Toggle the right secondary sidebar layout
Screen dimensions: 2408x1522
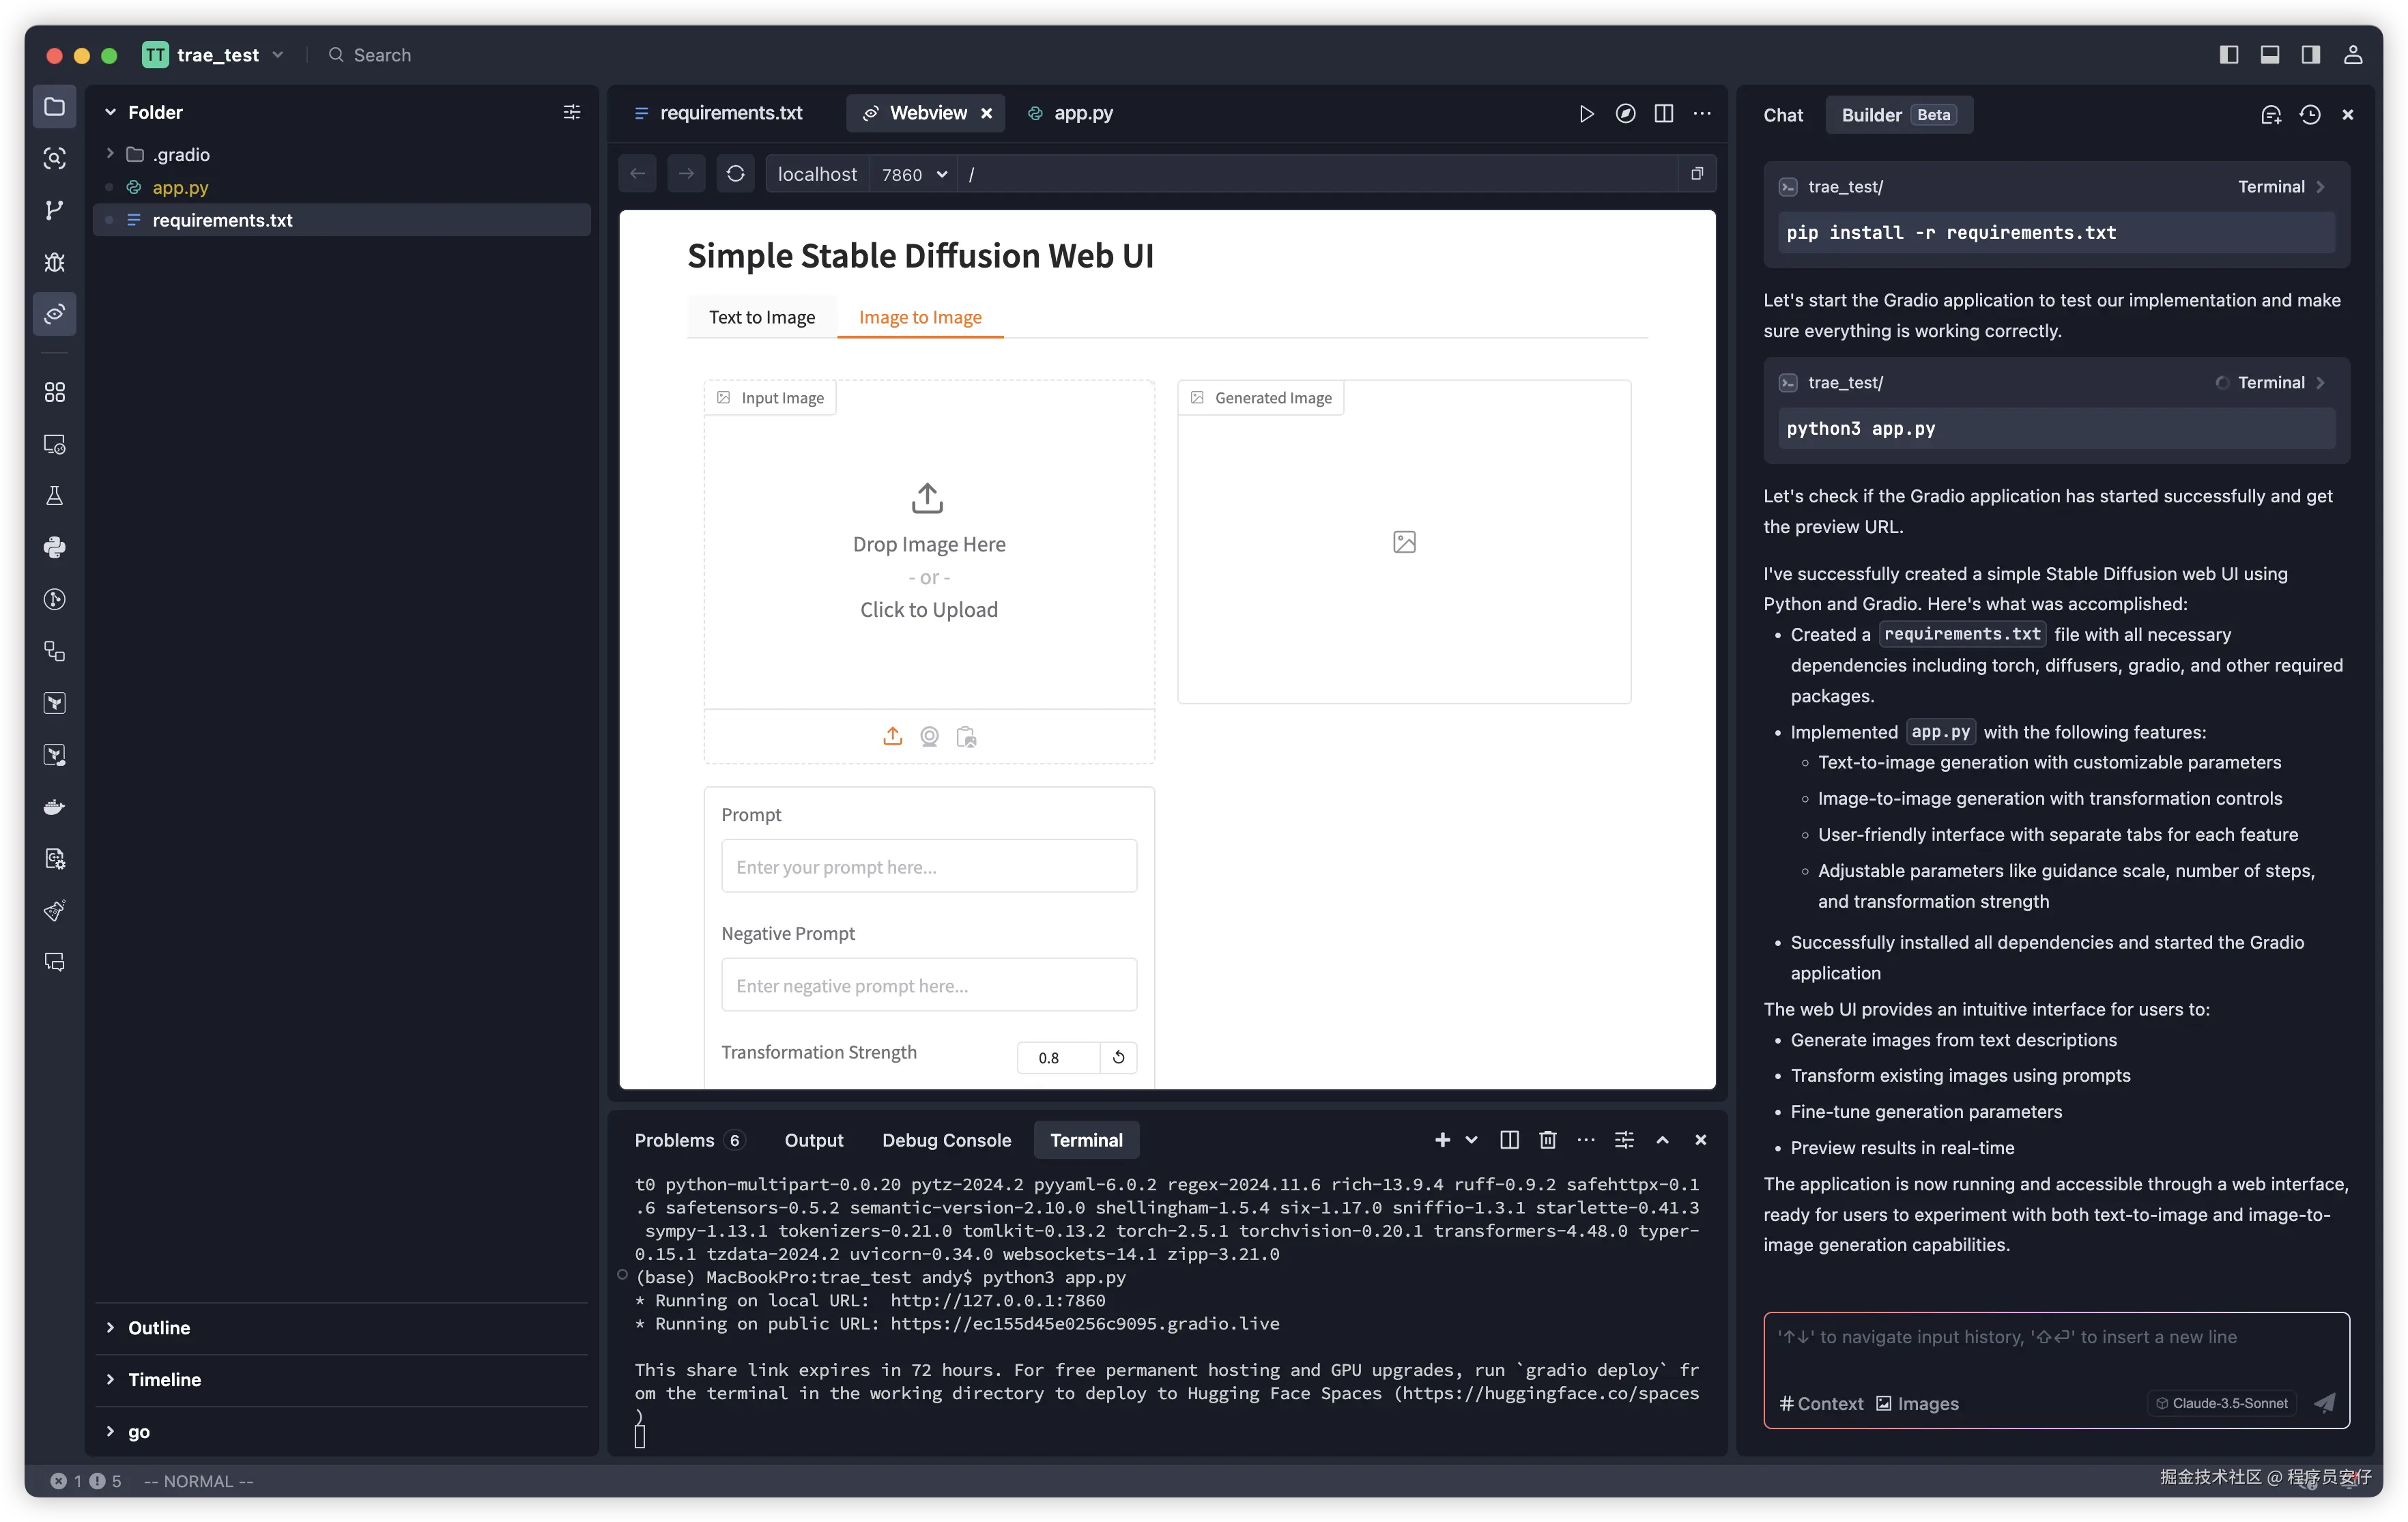click(2311, 55)
